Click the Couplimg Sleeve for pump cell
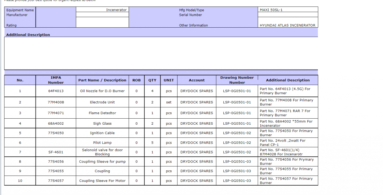This screenshot has height=195, width=383. coord(102,162)
